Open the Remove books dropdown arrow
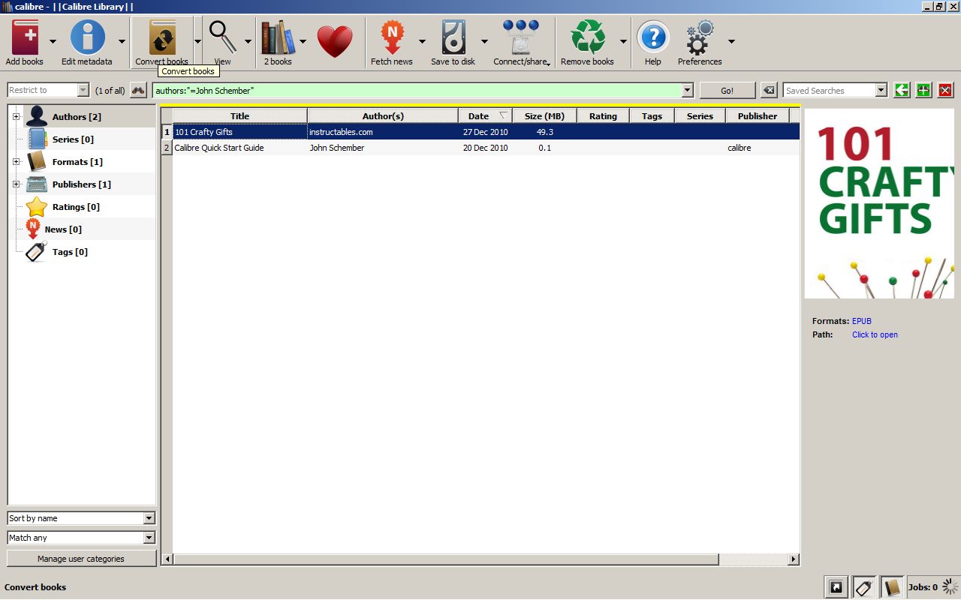The height and width of the screenshot is (600, 961). coord(623,41)
